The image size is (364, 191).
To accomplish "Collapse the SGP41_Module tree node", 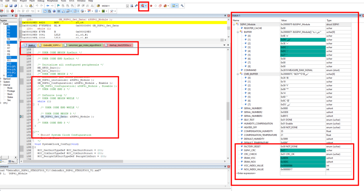I will click(x=234, y=24).
